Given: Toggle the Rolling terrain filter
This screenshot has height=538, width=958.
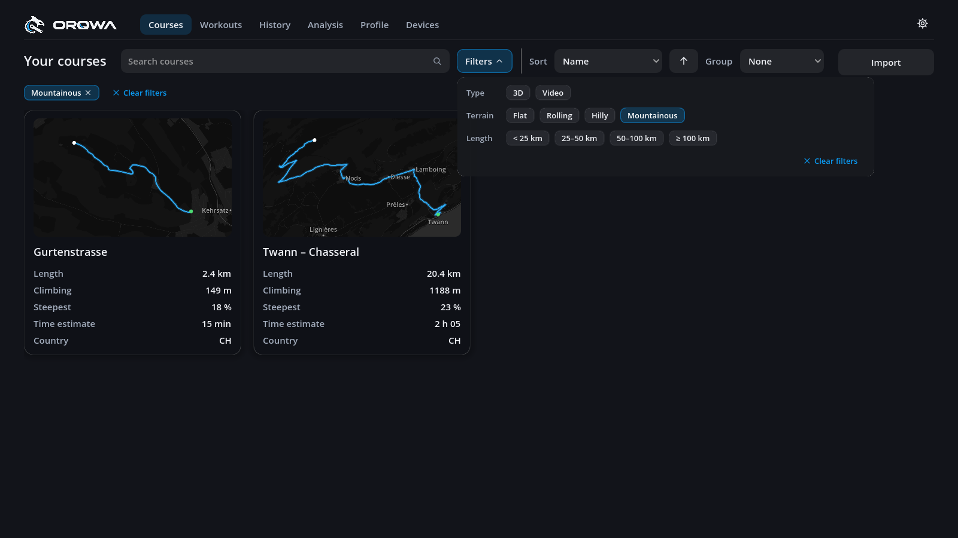Looking at the screenshot, I should (x=559, y=115).
